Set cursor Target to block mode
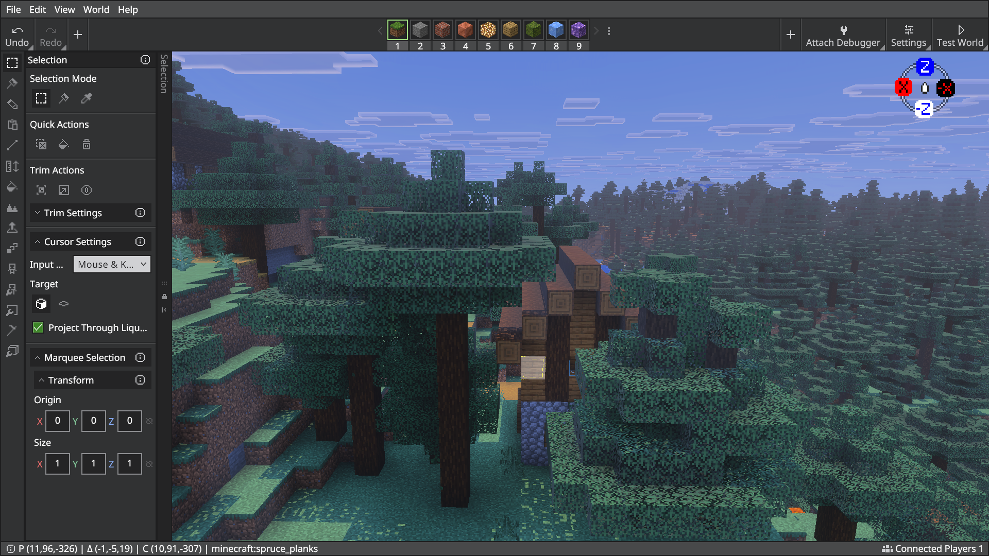 41,304
